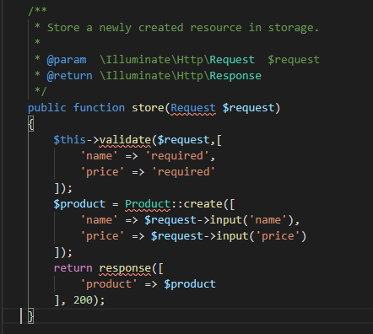Click $product value in the response array
Screen dimensions: 373x334
pos(190,284)
